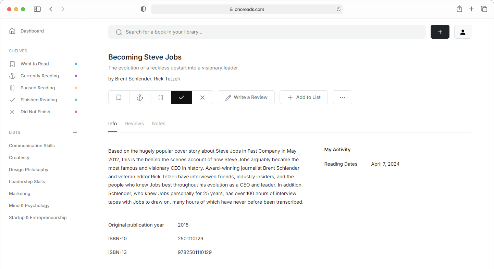Open the Did Not Finish shelf
494x269 pixels.
pos(35,112)
